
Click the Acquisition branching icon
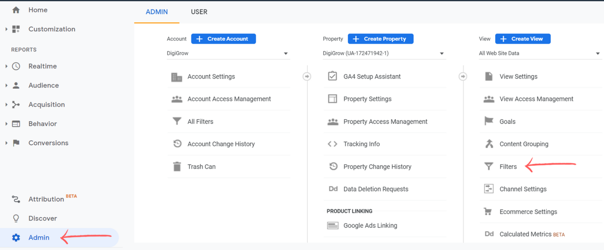coord(16,104)
